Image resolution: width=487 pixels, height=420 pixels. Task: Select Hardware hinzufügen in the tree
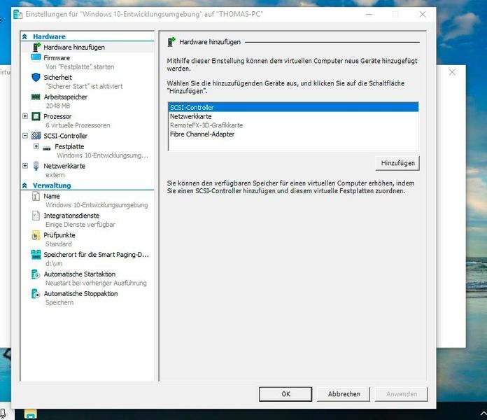point(74,47)
